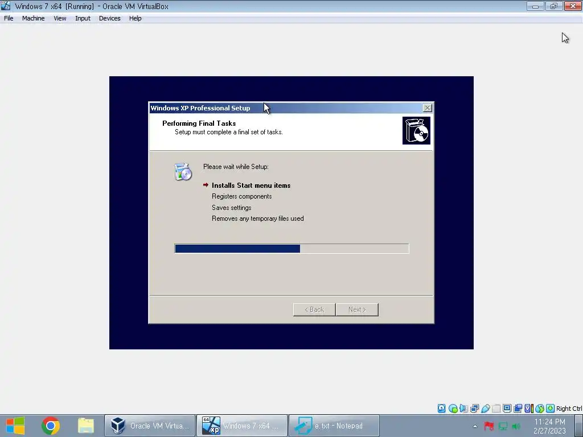Click the shared folders status icon
Image resolution: width=583 pixels, height=437 pixels.
tap(496, 409)
